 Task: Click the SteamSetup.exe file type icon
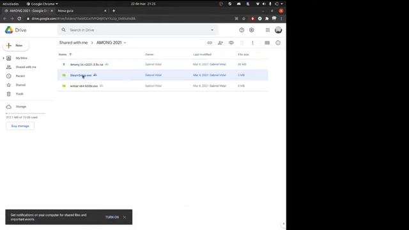click(x=64, y=75)
